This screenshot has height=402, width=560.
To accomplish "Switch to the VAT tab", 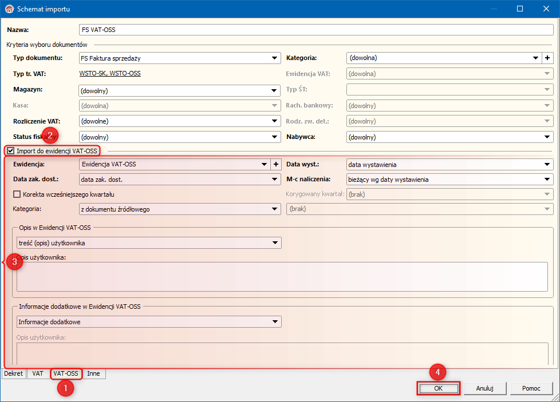I will point(37,373).
